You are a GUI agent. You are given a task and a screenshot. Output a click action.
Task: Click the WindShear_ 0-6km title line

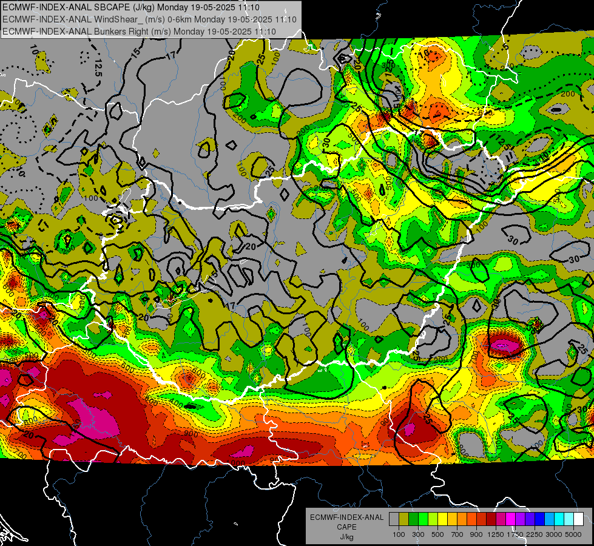pos(149,19)
